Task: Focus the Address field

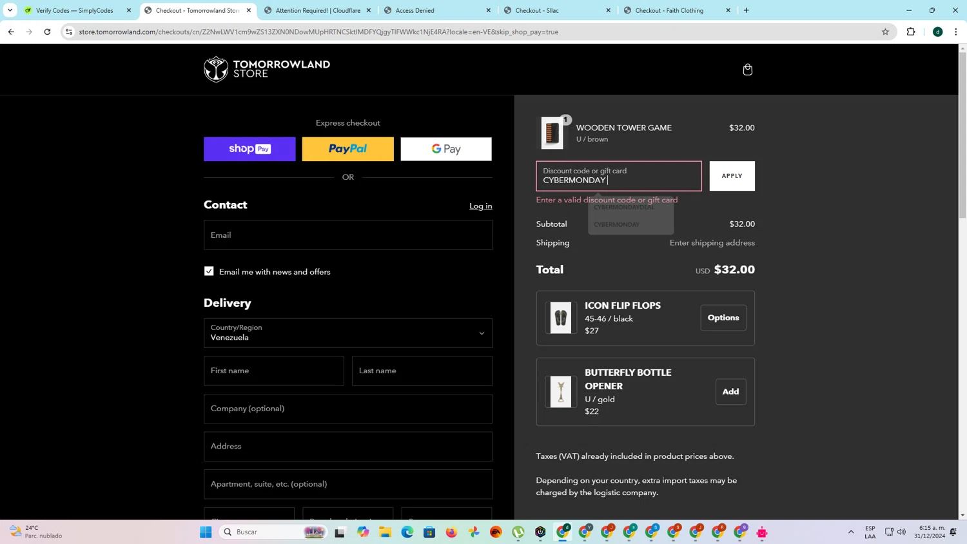Action: pyautogui.click(x=348, y=446)
